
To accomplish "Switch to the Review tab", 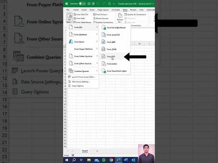I will (x=133, y=10).
